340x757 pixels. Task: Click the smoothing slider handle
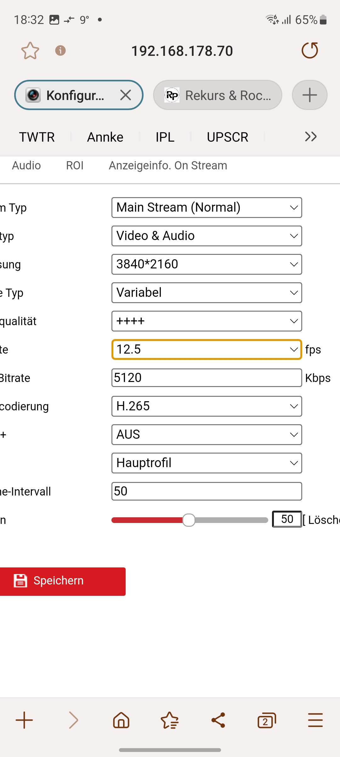pos(189,520)
